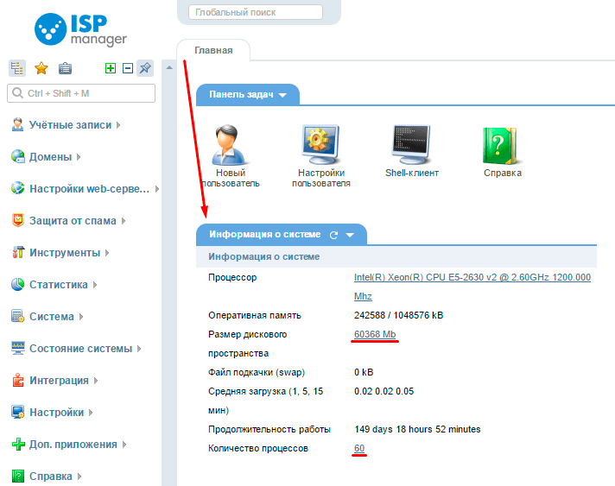This screenshot has height=486, width=615.
Task: Toggle the pin menu icon
Action: pyautogui.click(x=145, y=68)
